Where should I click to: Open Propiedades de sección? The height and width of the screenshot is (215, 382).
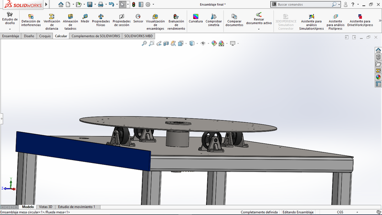click(x=121, y=20)
